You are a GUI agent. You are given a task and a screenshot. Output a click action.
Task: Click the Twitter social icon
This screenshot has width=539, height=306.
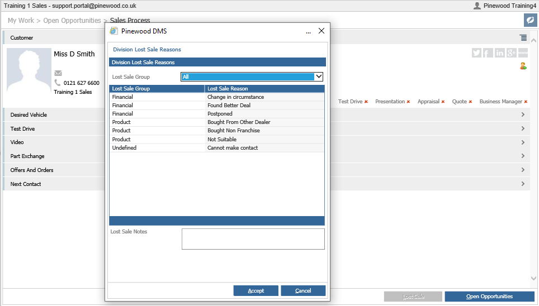476,52
